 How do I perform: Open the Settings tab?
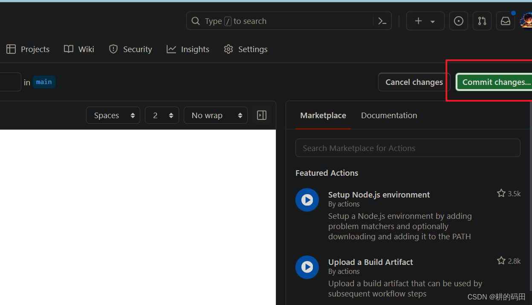(246, 49)
